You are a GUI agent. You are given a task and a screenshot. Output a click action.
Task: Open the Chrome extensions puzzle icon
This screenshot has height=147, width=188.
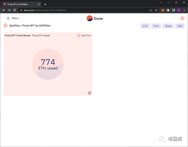click(x=168, y=10)
